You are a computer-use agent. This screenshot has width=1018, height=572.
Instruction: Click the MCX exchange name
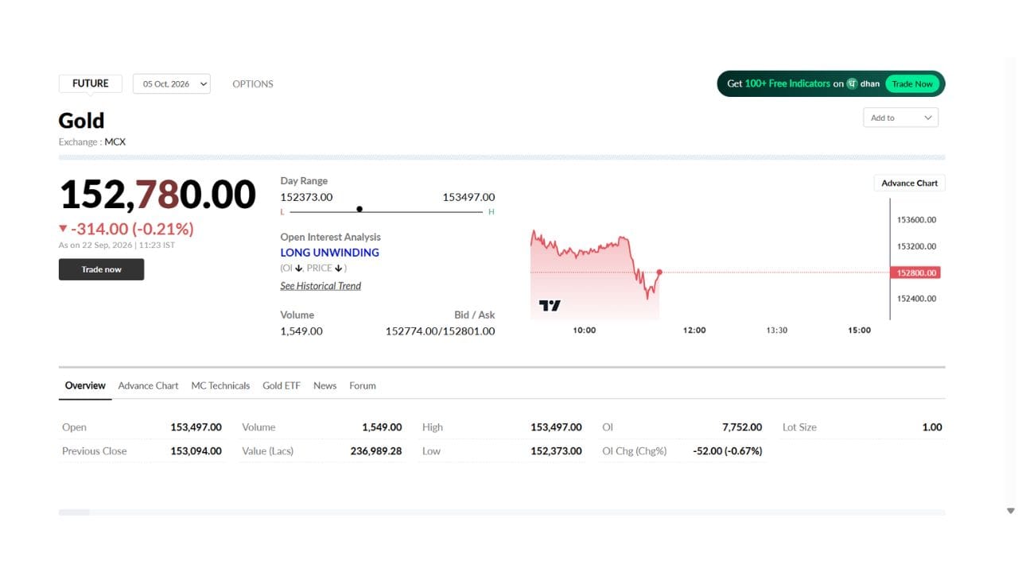(115, 142)
